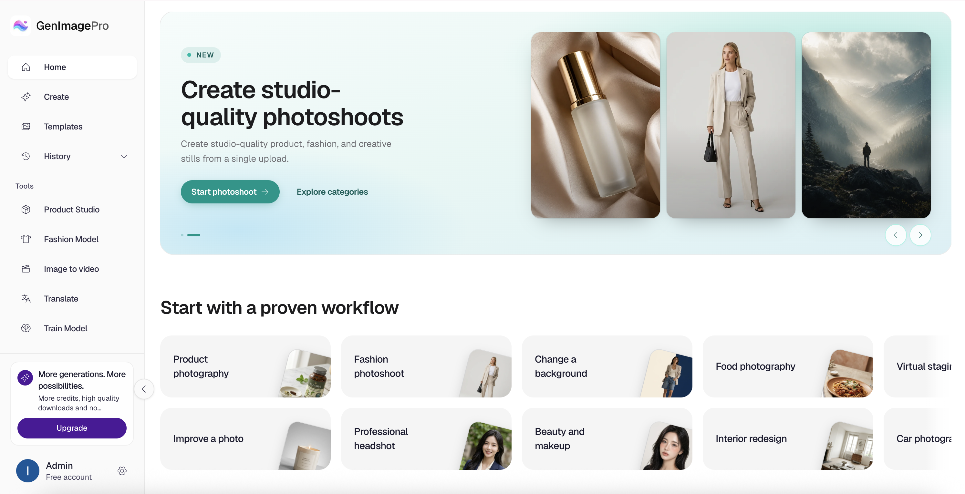Click the Home house icon
The image size is (965, 494).
click(26, 67)
